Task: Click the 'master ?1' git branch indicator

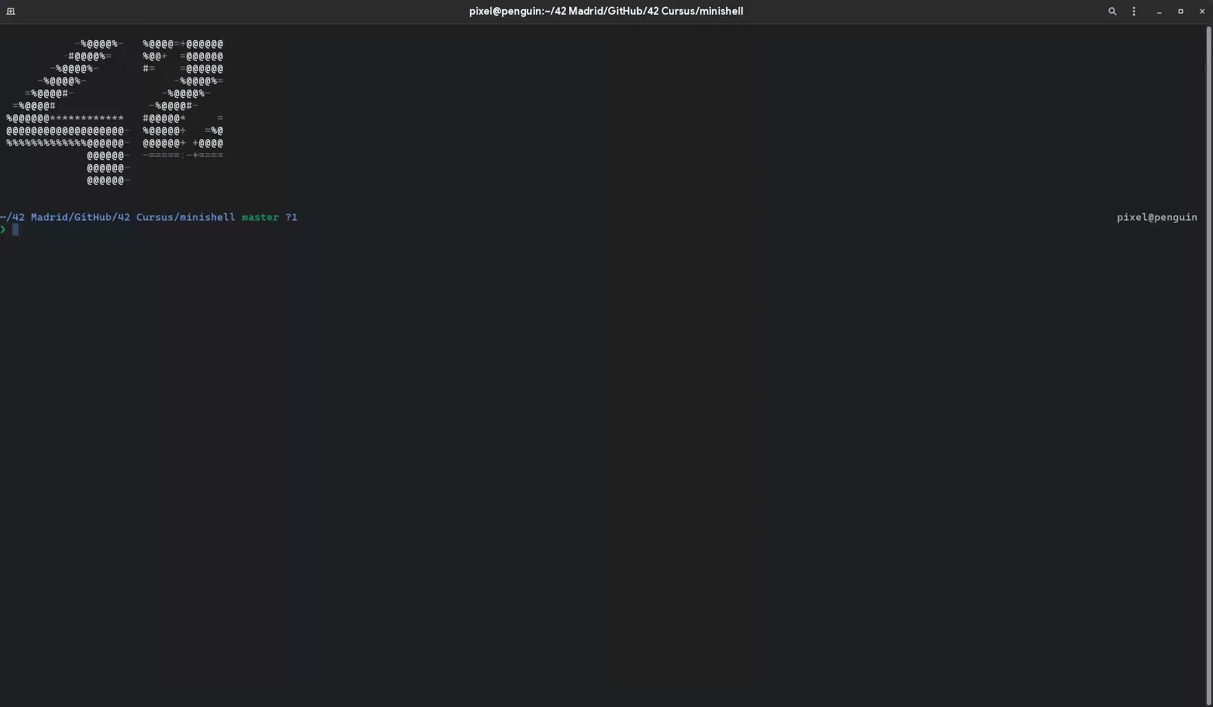Action: click(269, 217)
